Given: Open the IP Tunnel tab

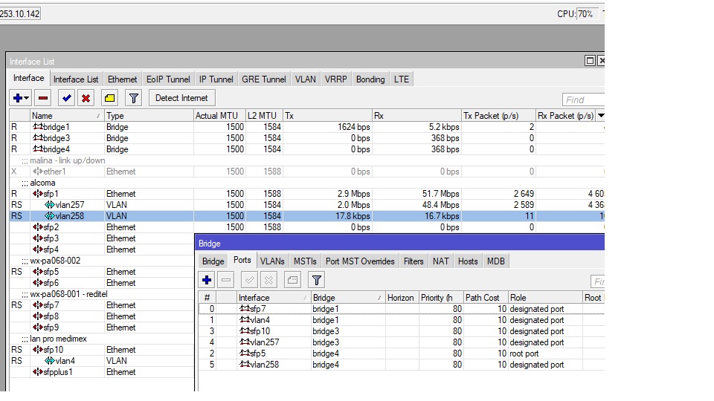Looking at the screenshot, I should 216,79.
